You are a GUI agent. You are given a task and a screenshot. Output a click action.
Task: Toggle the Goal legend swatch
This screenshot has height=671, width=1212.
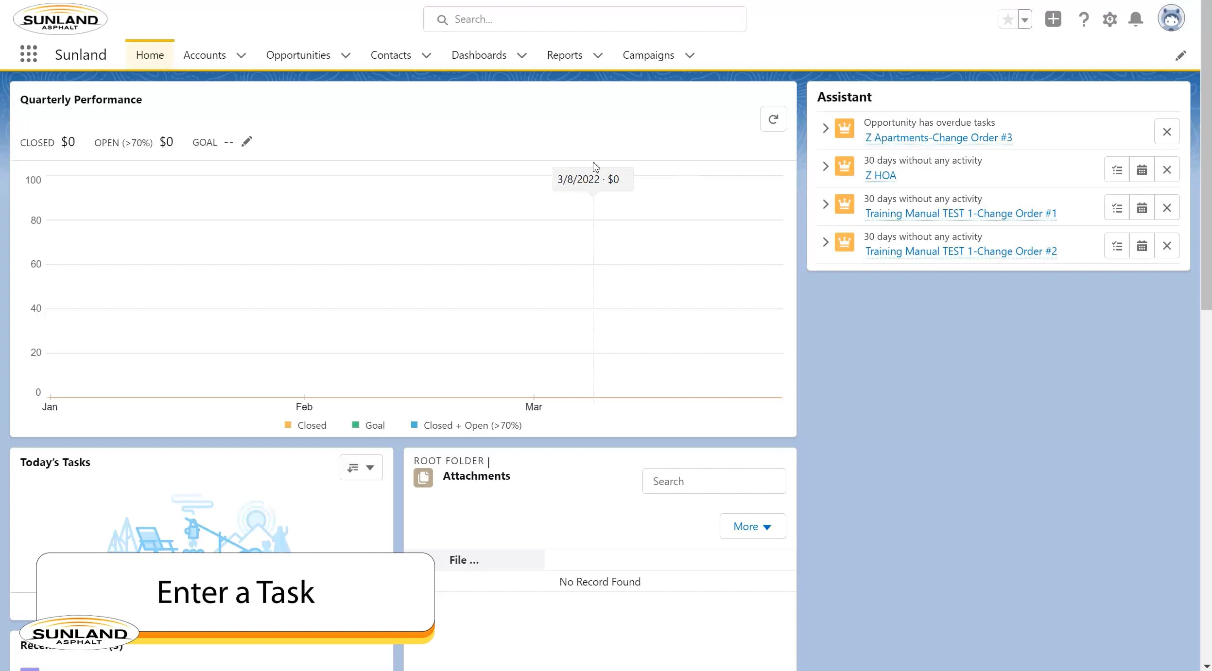click(x=356, y=425)
